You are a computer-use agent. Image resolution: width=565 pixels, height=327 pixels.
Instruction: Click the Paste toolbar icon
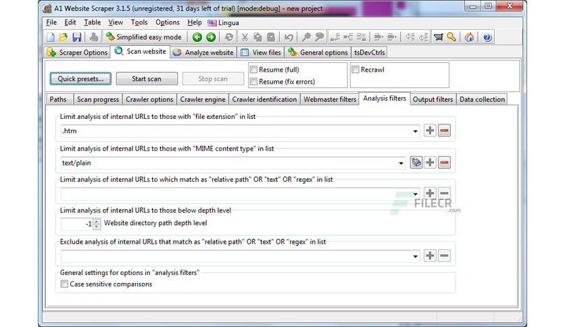click(x=271, y=37)
